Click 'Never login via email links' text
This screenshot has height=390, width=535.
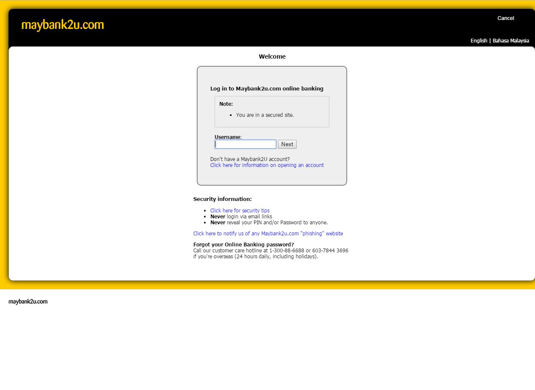pos(241,217)
